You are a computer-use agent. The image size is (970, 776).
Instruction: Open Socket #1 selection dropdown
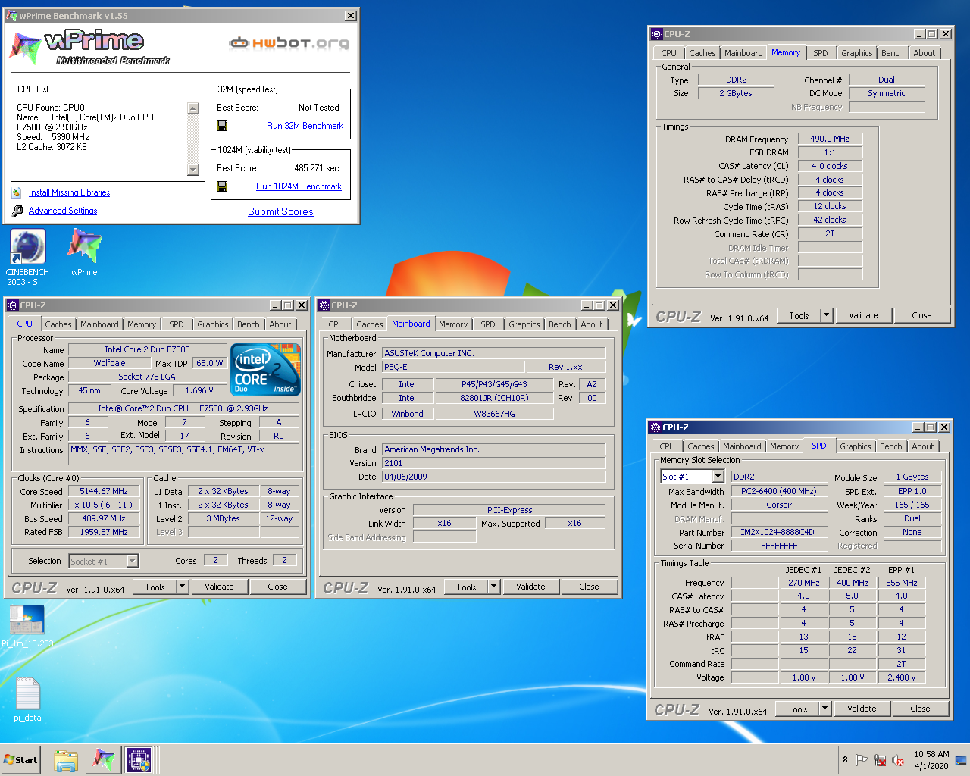(x=133, y=562)
